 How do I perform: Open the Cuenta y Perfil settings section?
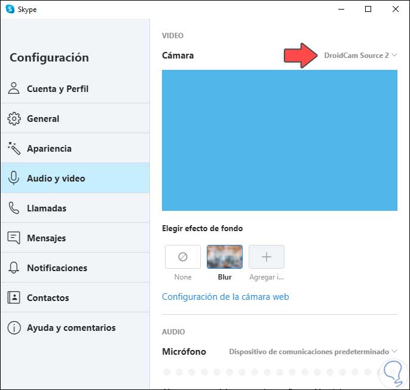75,88
